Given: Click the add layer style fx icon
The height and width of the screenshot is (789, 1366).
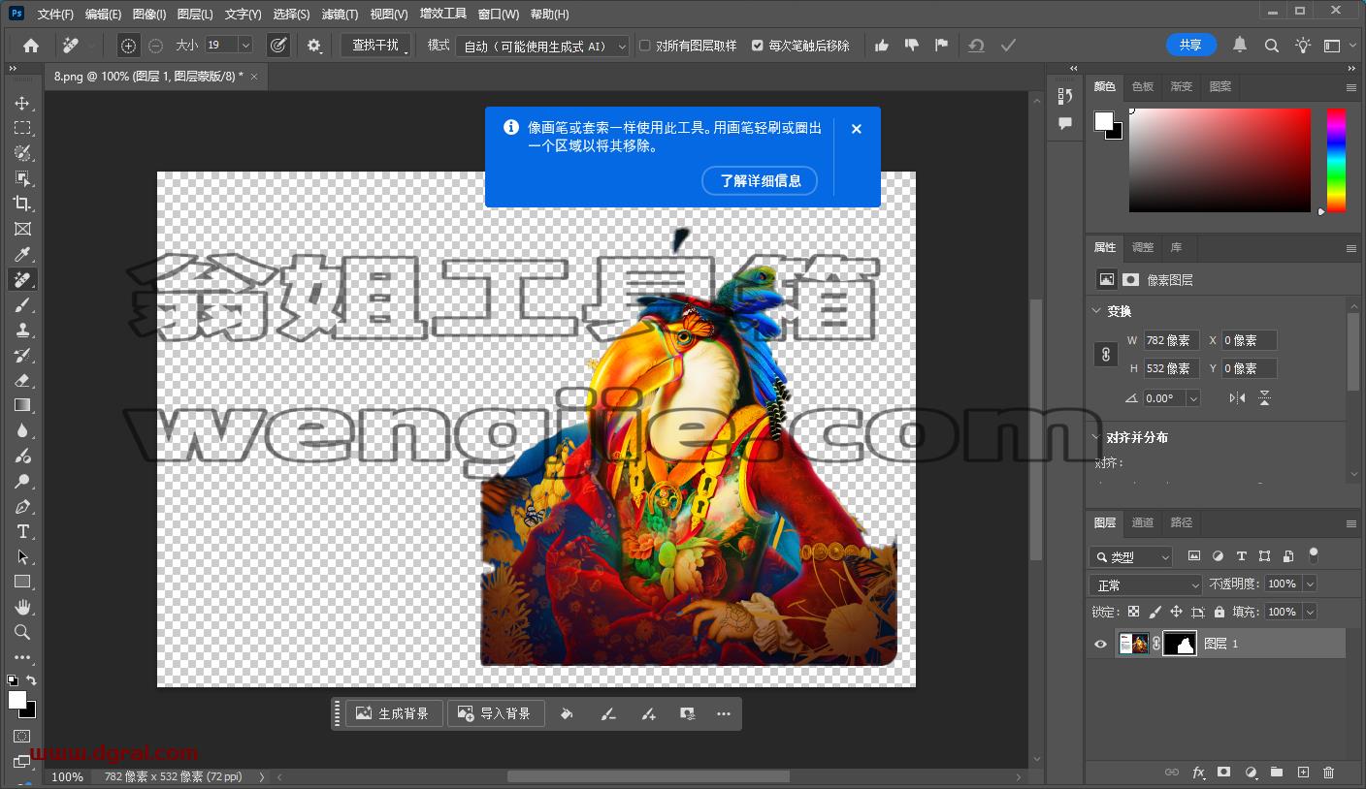Looking at the screenshot, I should pyautogui.click(x=1198, y=773).
